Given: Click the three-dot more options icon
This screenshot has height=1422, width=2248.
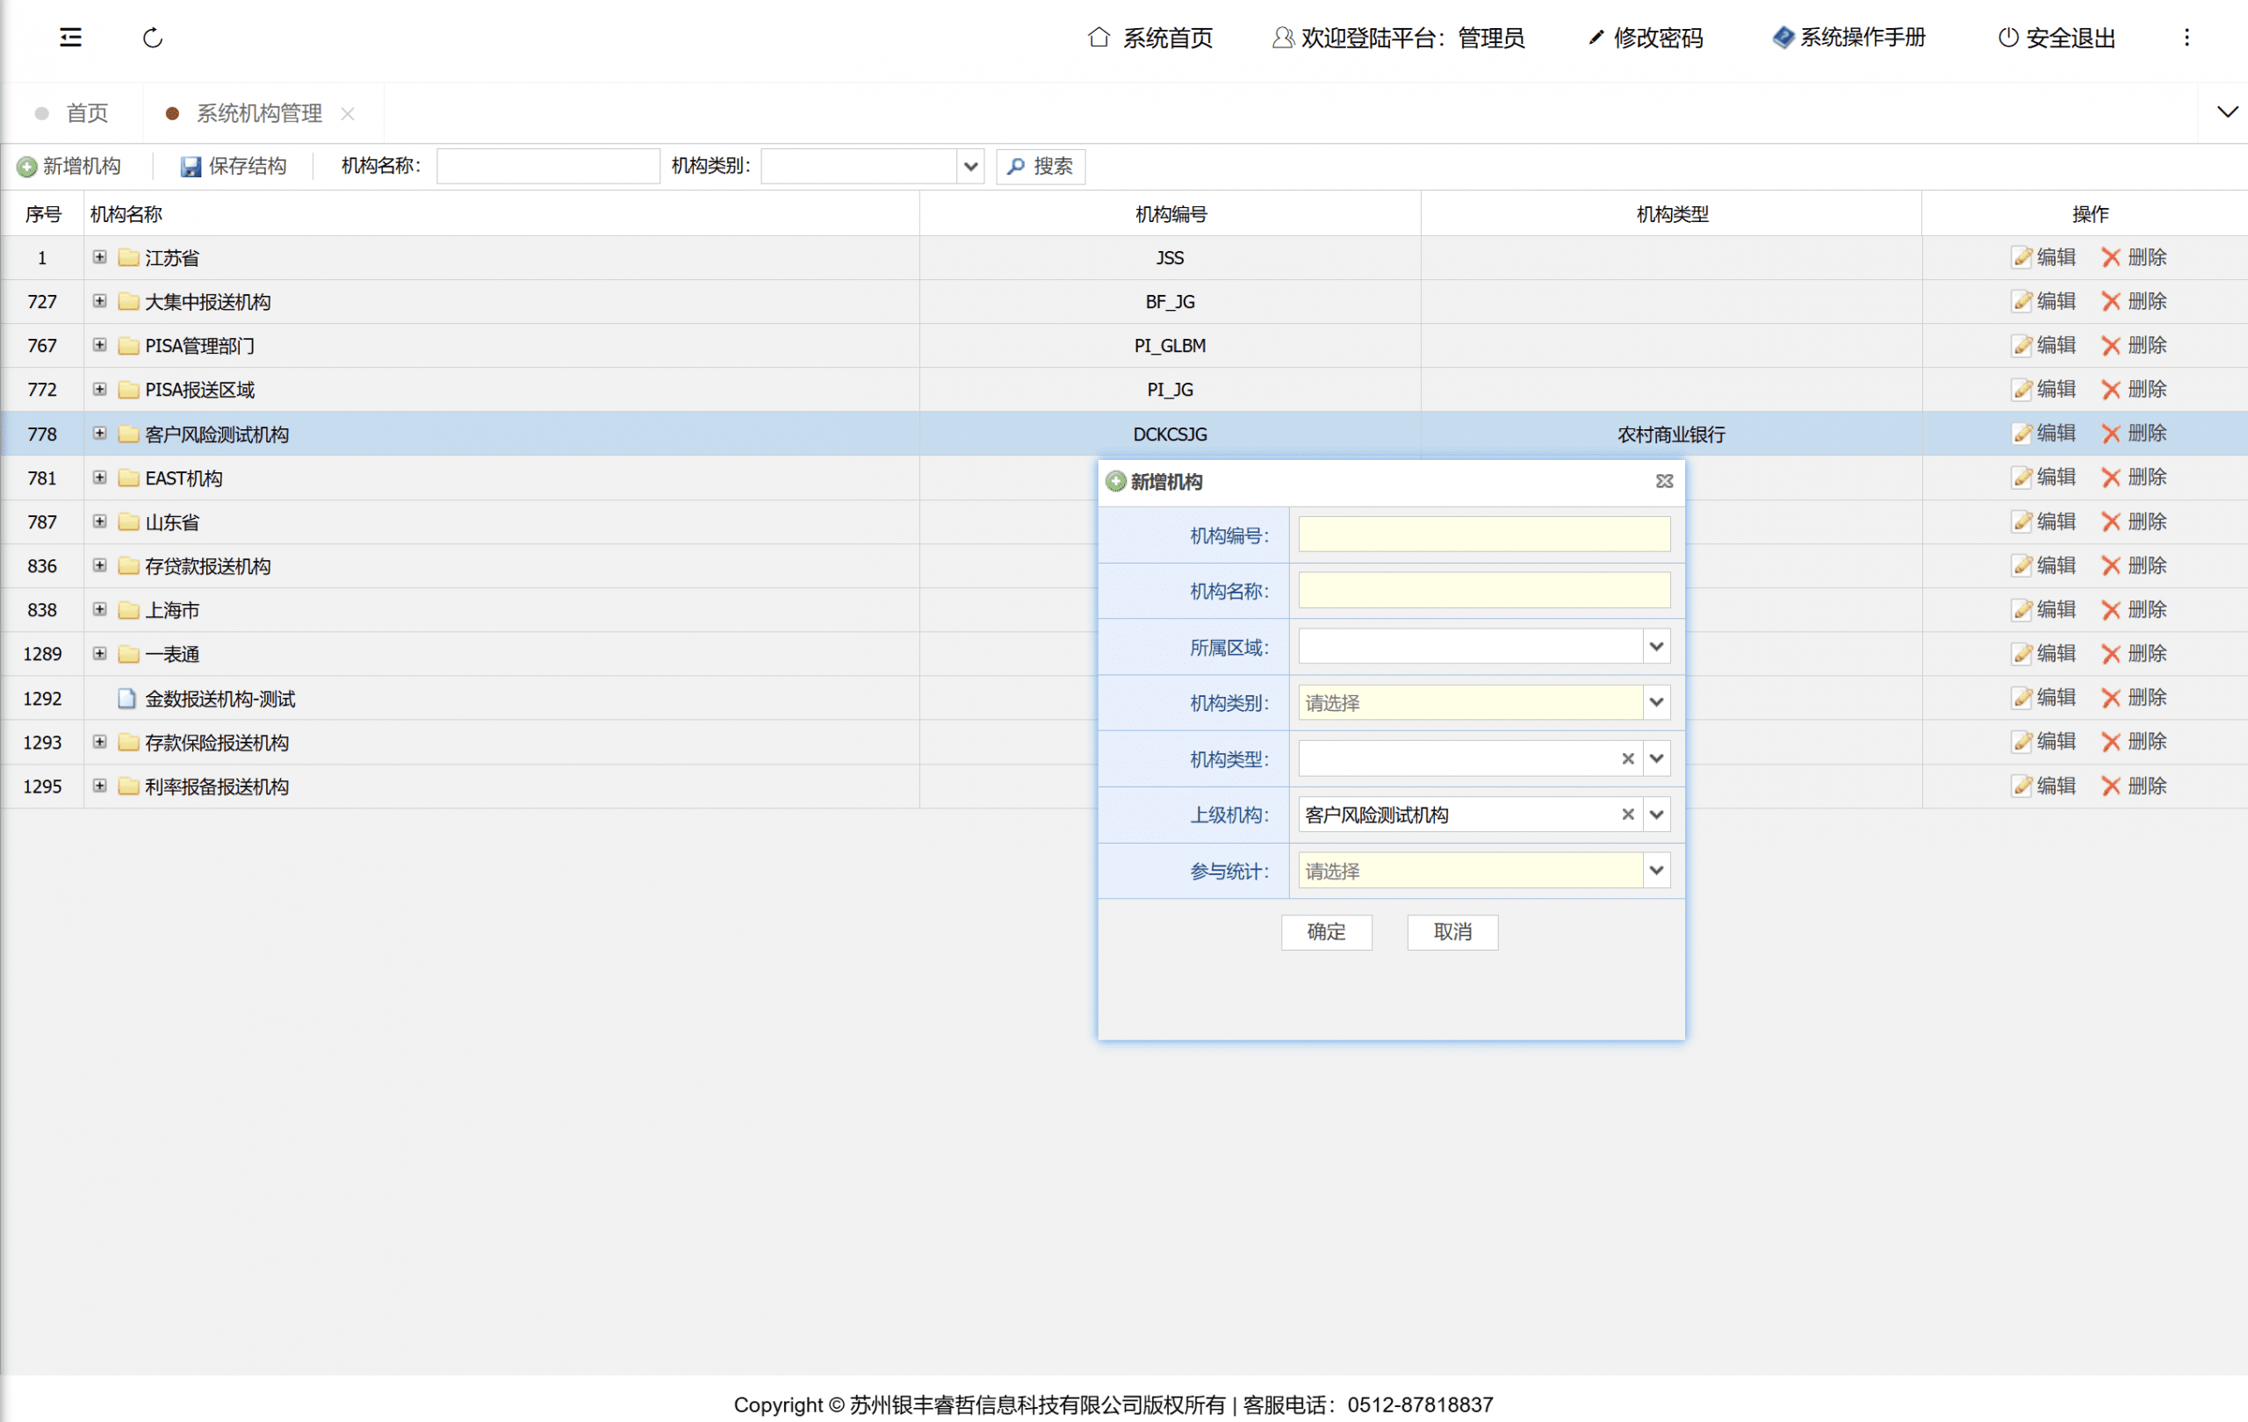Looking at the screenshot, I should [2187, 38].
